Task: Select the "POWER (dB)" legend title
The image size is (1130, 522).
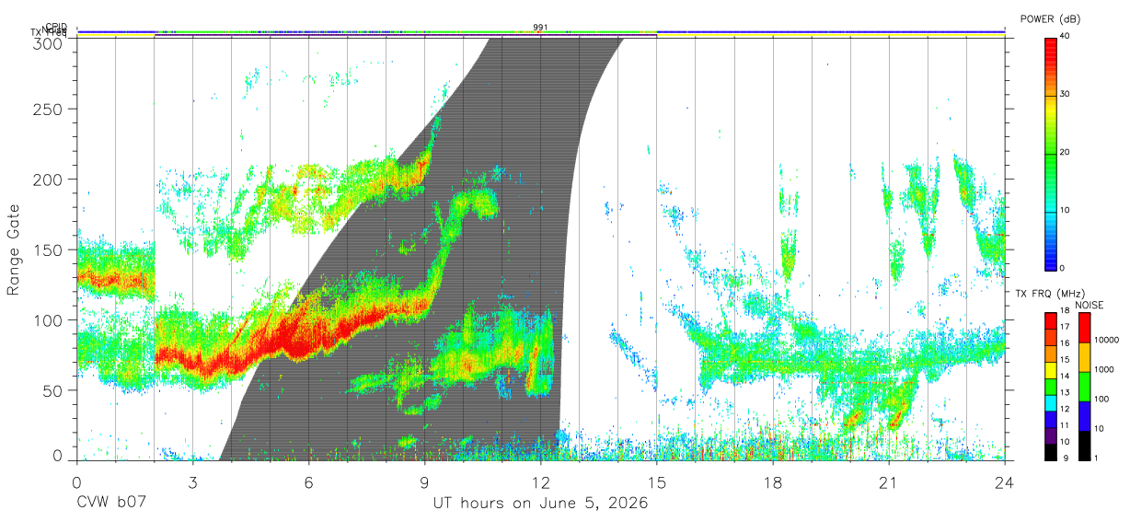Action: 1050,19
